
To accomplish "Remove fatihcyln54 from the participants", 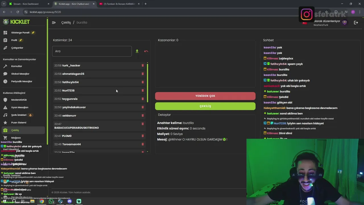I will pos(143,82).
